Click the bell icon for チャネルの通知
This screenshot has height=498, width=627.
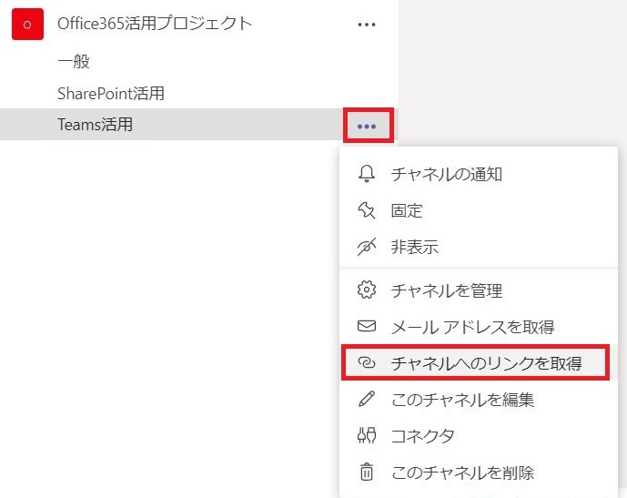click(367, 174)
